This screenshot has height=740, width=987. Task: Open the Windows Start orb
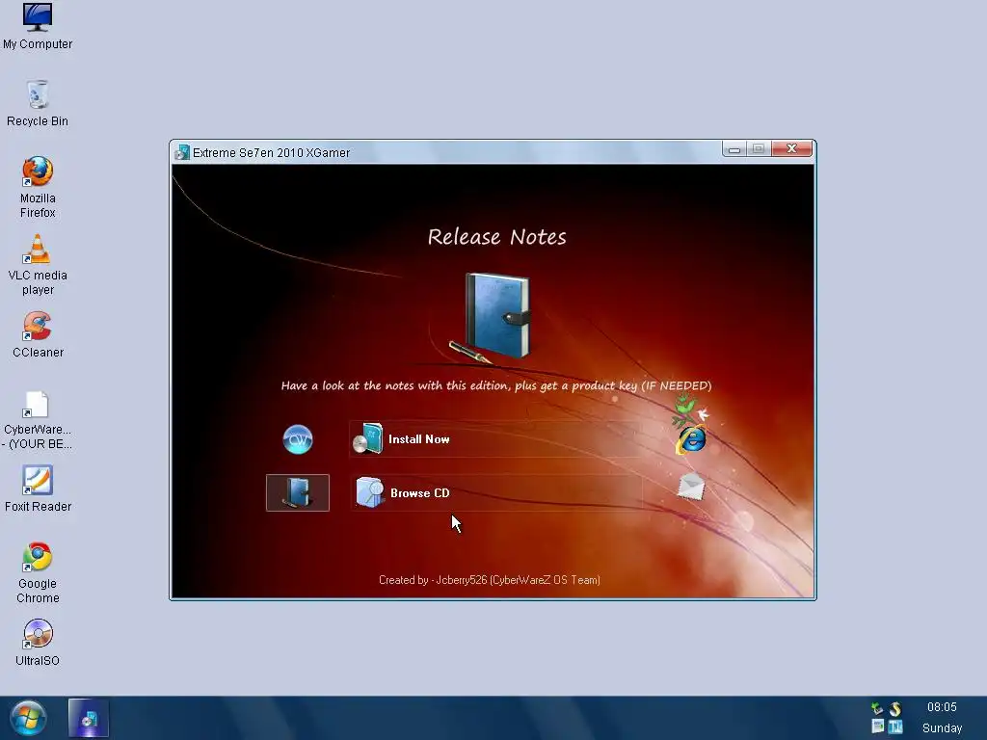(x=28, y=718)
